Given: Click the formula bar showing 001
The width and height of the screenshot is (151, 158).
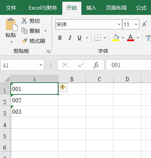Looking at the screenshot, I should [128, 65].
